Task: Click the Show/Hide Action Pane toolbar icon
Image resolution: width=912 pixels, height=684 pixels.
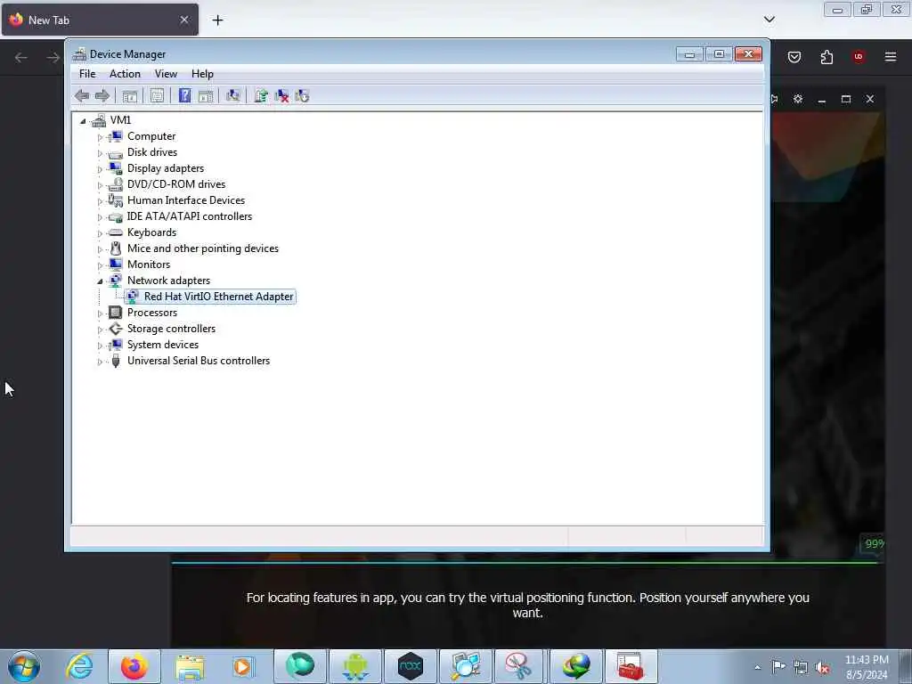Action: [206, 96]
